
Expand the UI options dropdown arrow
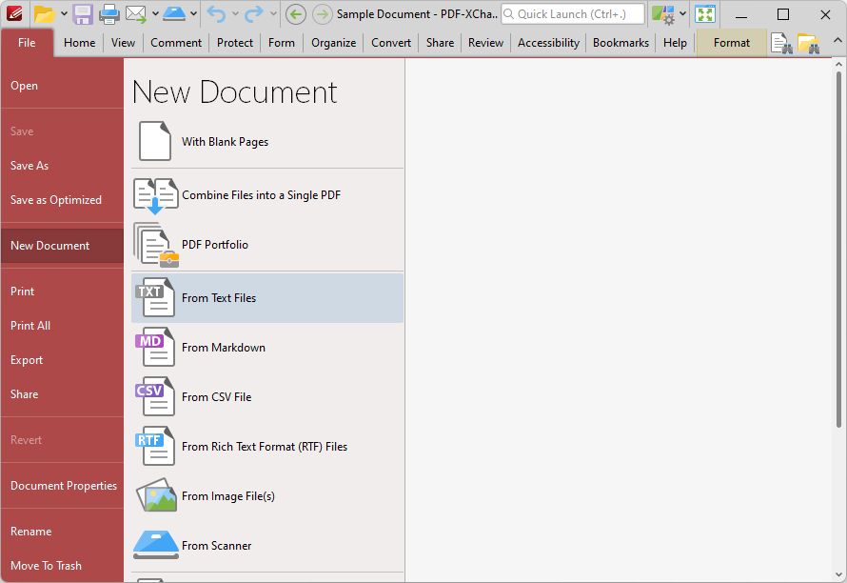coord(682,14)
